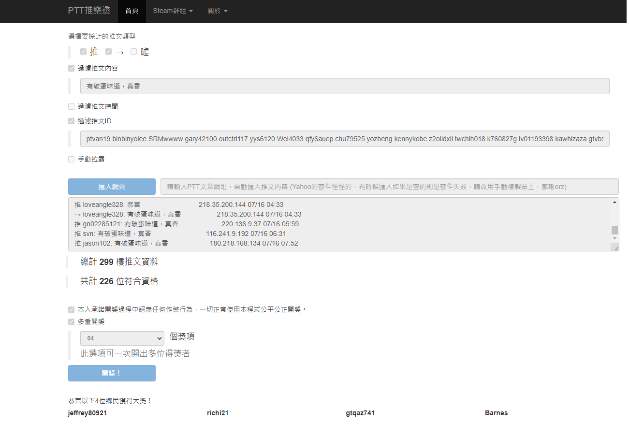Click winner name jeffrey80921
The image size is (629, 438).
pyautogui.click(x=88, y=413)
